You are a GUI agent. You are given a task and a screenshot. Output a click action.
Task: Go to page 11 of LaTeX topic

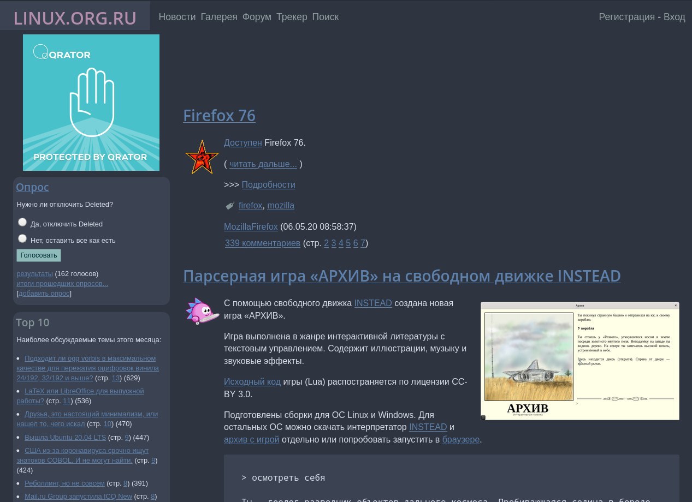pos(67,401)
